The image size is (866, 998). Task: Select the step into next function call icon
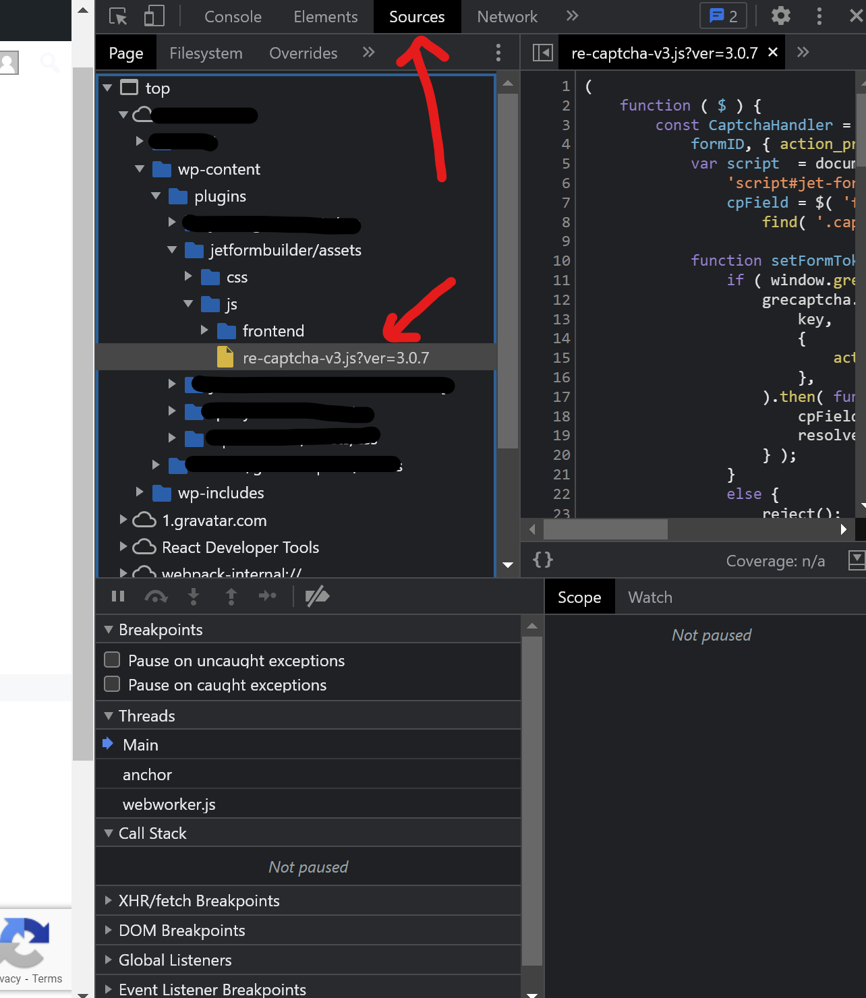[194, 596]
